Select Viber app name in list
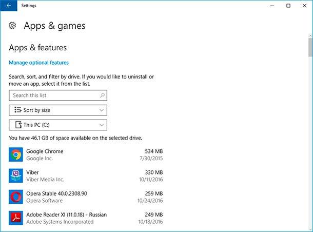Image resolution: width=313 pixels, height=232 pixels. [x=32, y=172]
